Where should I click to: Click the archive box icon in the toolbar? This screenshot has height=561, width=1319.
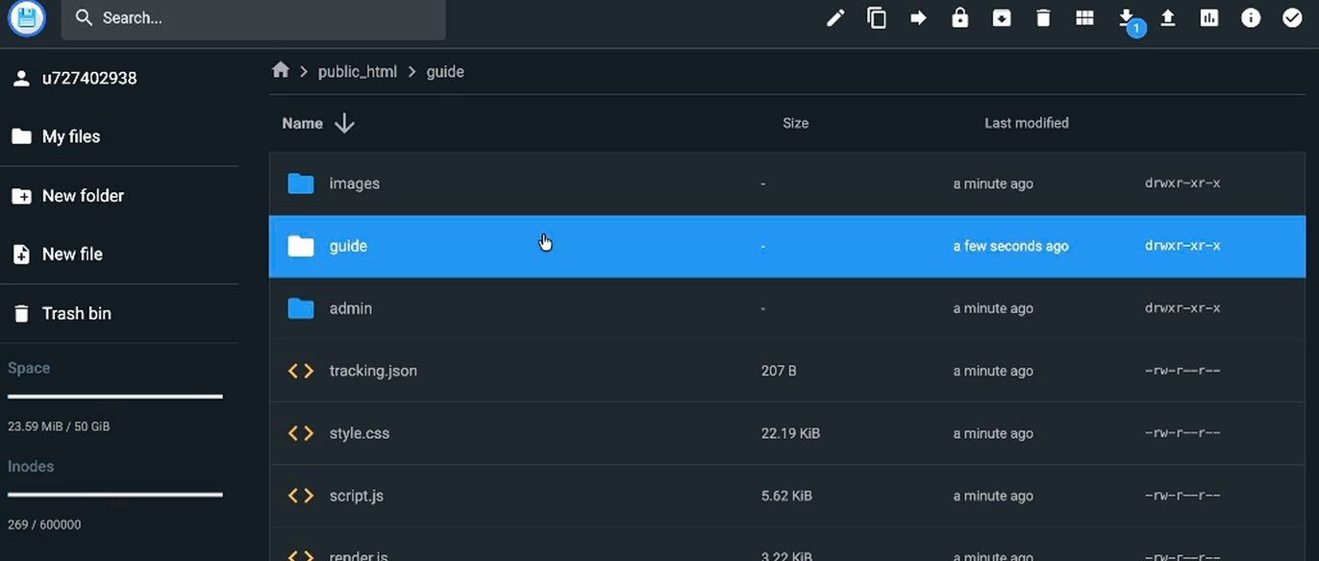(1002, 17)
